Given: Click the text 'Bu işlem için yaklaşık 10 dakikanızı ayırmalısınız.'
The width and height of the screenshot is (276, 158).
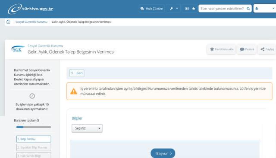Looking at the screenshot, I should 32,107.
